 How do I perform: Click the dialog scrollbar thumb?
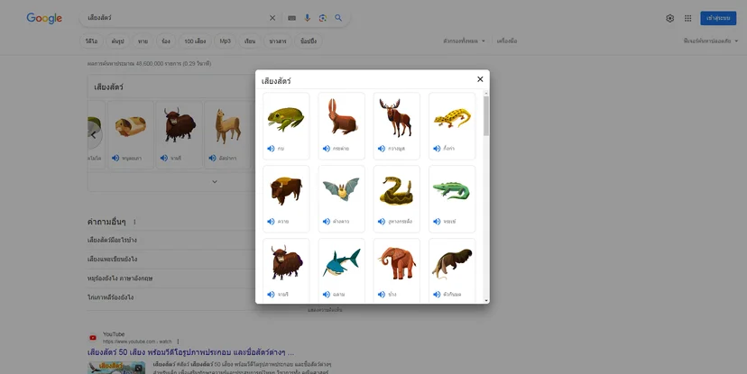point(486,116)
